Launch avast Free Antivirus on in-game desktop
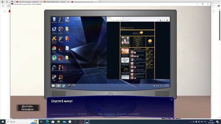The image size is (221, 124). point(54,40)
